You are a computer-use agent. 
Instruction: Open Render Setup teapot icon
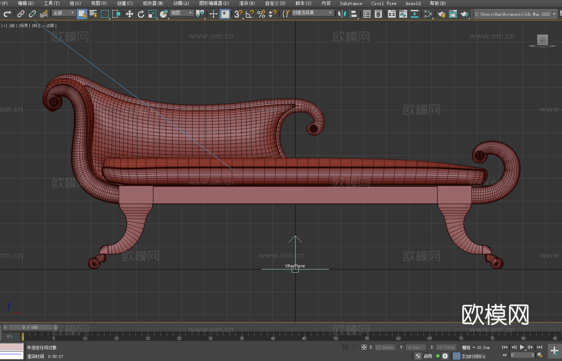pos(441,14)
